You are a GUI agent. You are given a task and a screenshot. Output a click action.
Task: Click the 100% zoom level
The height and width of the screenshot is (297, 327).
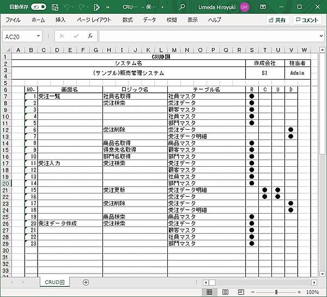[312, 292]
